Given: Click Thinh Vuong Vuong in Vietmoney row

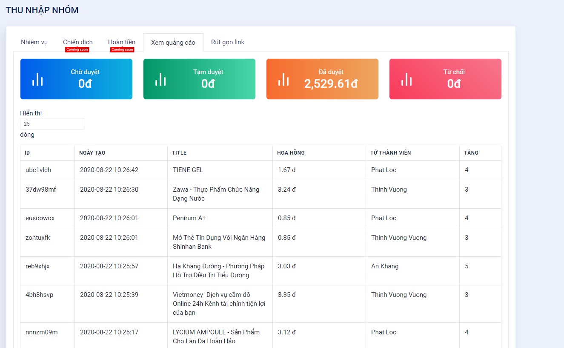Looking at the screenshot, I should point(399,295).
